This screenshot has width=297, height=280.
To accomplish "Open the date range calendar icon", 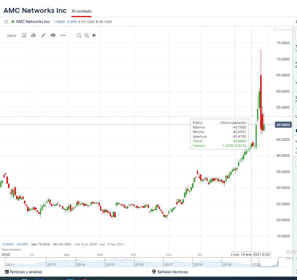I will (x=24, y=35).
